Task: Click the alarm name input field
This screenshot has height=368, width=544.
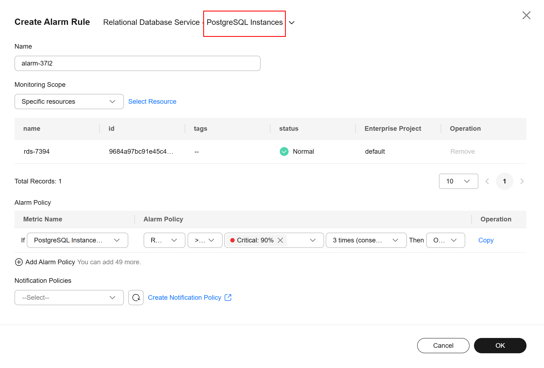Action: pyautogui.click(x=138, y=63)
